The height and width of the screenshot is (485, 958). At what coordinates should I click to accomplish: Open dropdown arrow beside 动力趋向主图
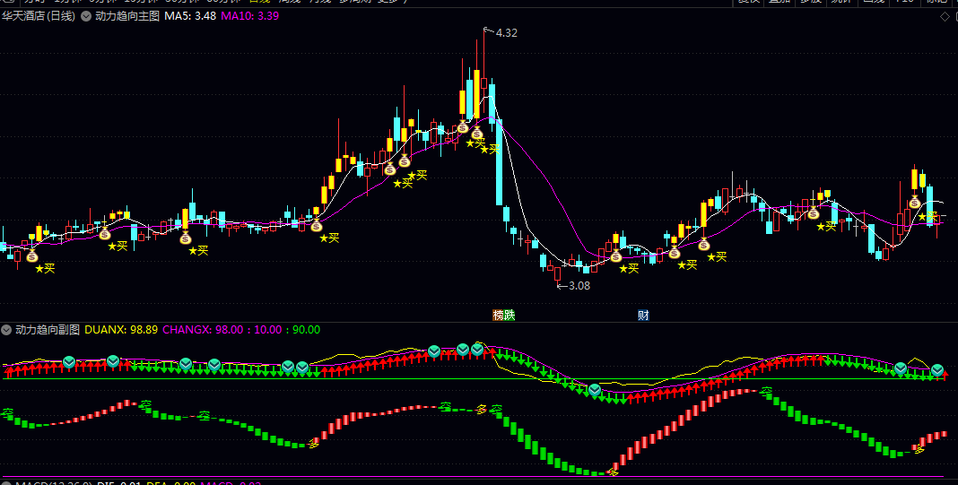[85, 16]
